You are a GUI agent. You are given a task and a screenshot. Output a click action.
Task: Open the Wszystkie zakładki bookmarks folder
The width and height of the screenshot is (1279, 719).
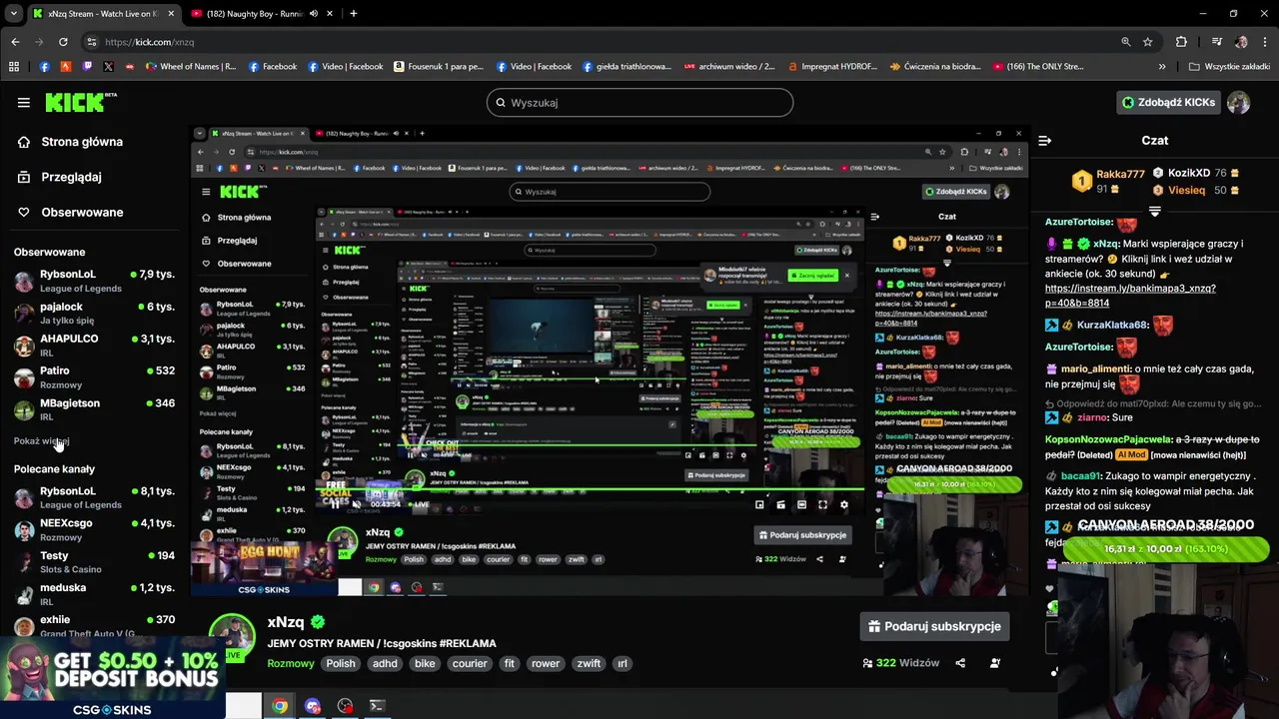point(1229,67)
